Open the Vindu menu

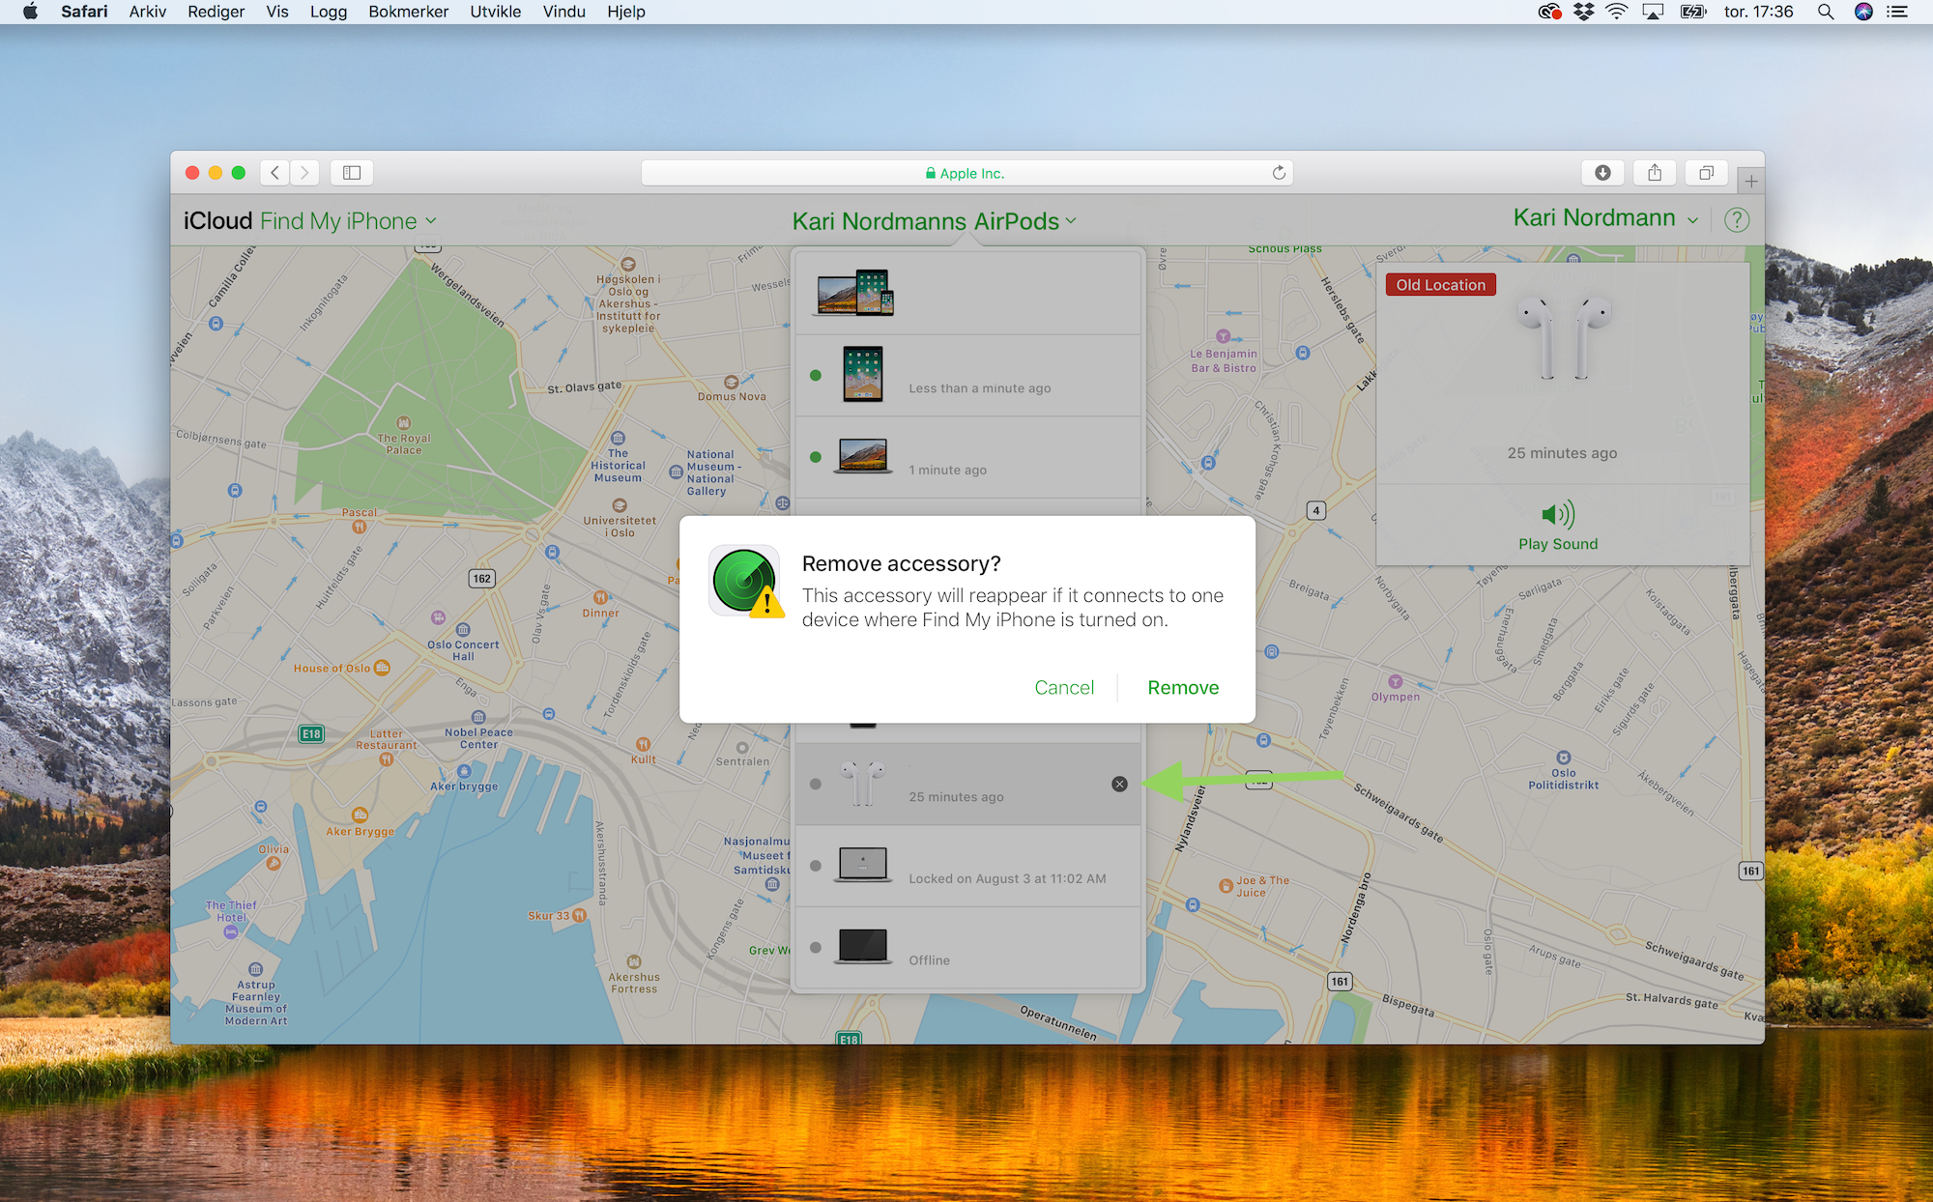click(564, 12)
